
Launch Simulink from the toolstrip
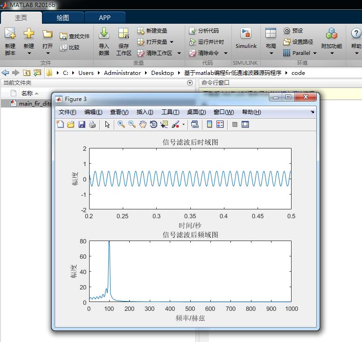pyautogui.click(x=246, y=38)
